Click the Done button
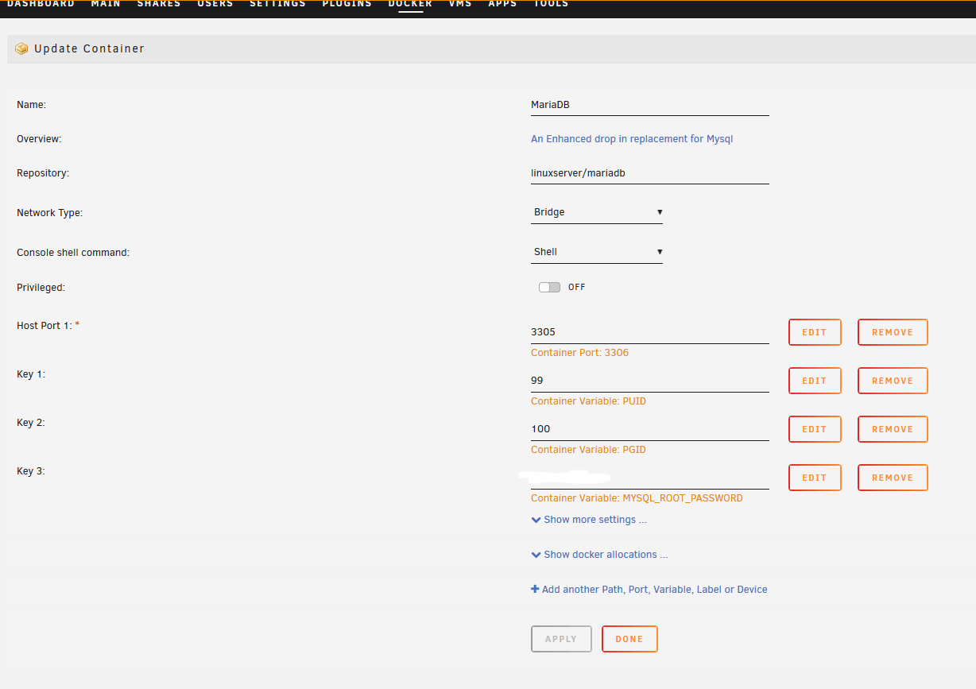 629,639
